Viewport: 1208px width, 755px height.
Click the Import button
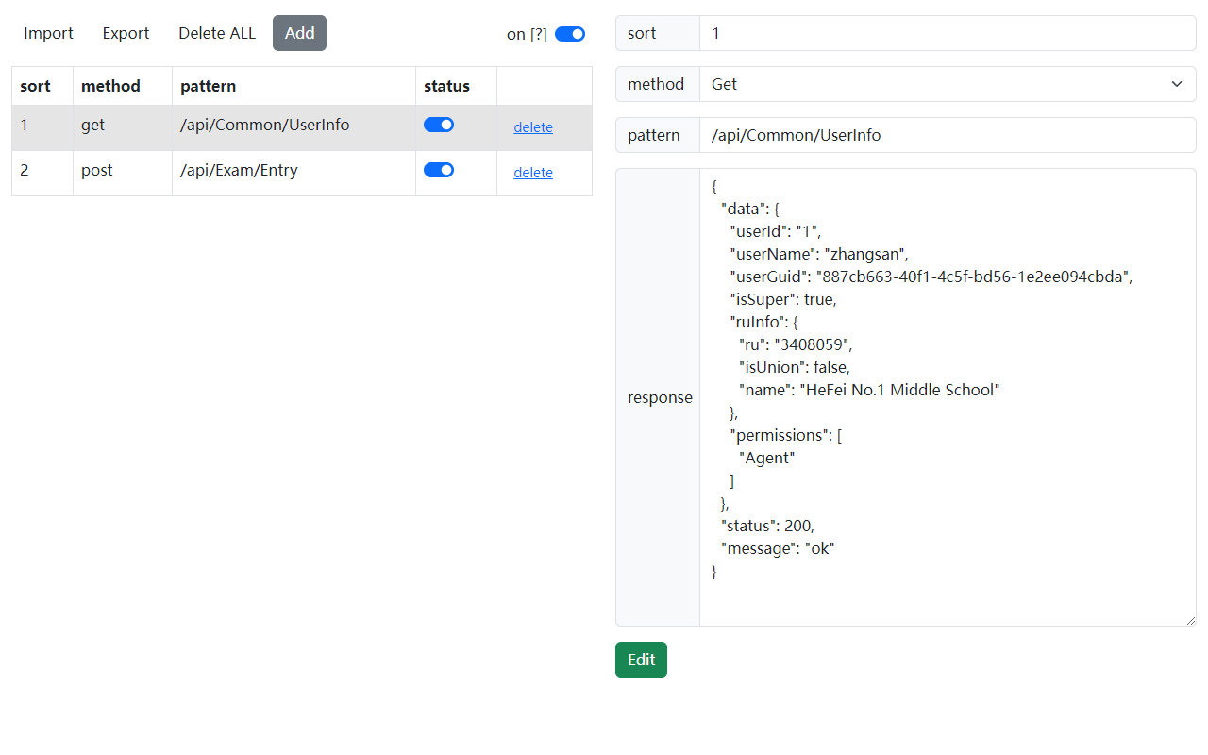pos(48,33)
